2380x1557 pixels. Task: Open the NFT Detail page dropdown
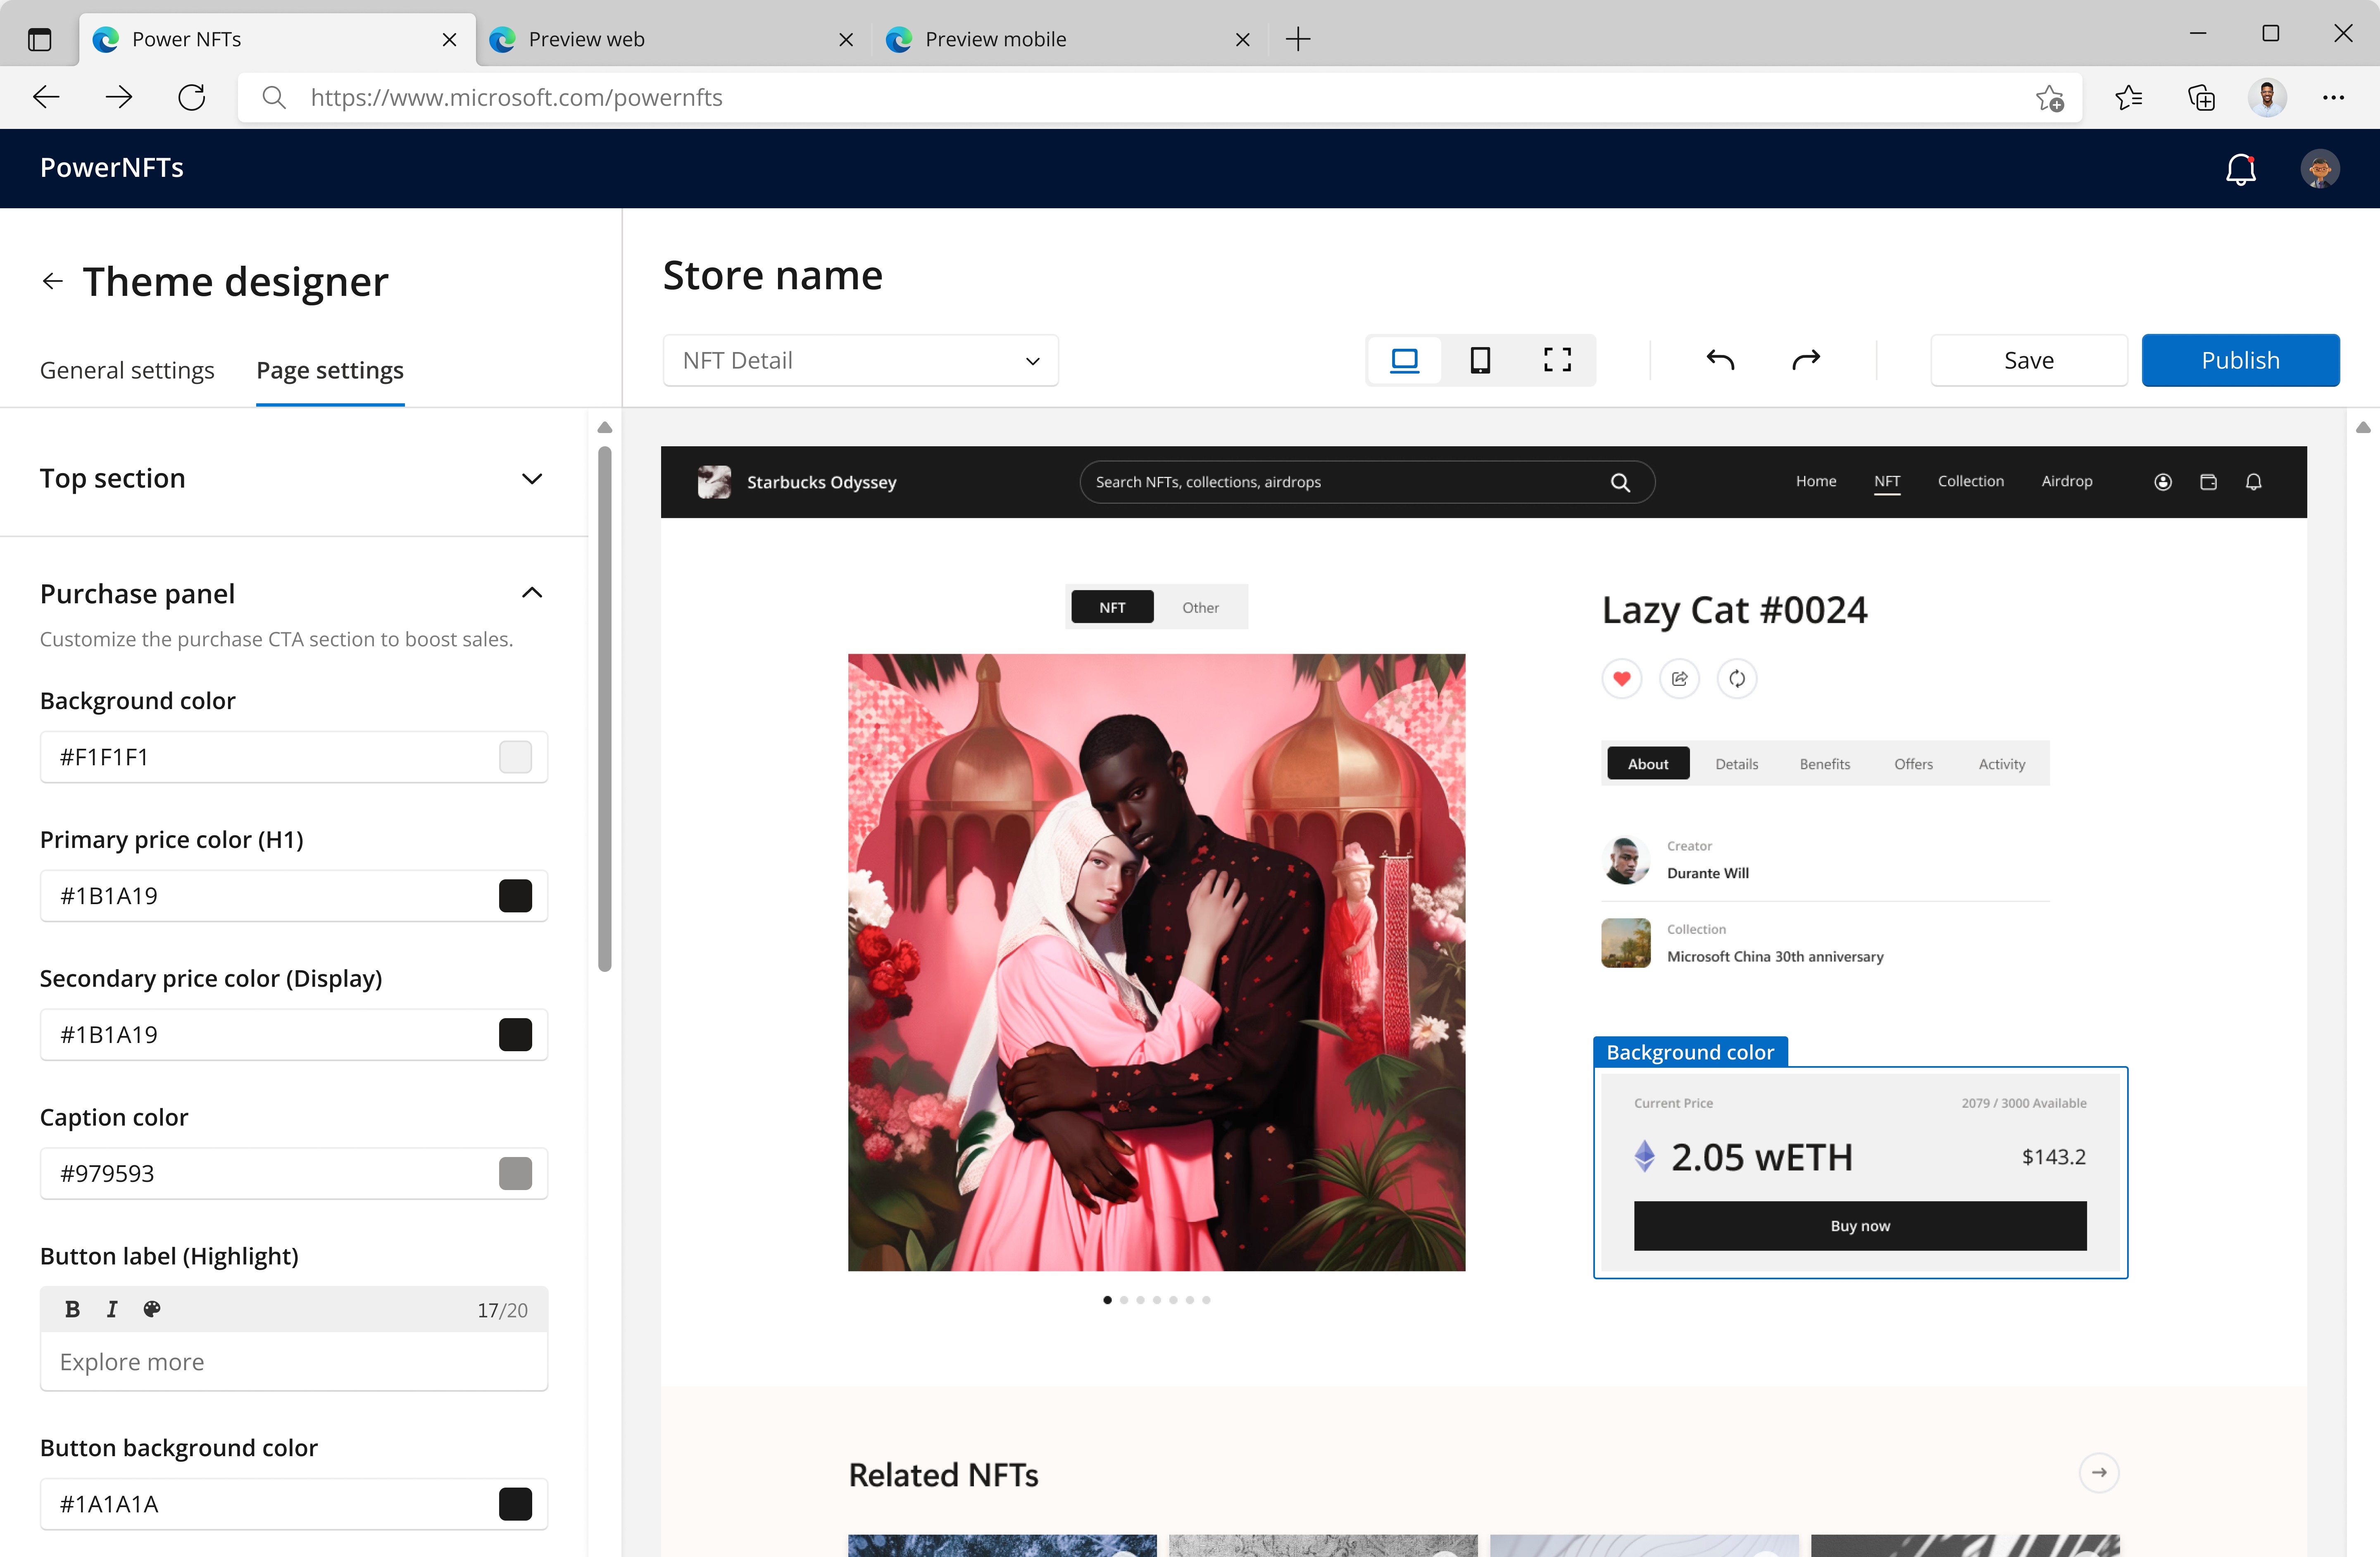pos(860,360)
